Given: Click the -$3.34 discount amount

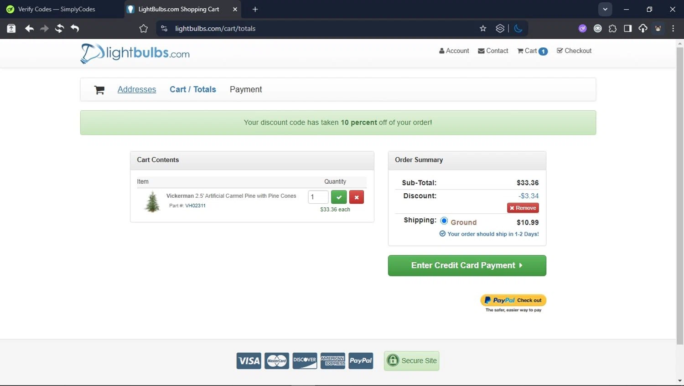Looking at the screenshot, I should click(x=529, y=196).
